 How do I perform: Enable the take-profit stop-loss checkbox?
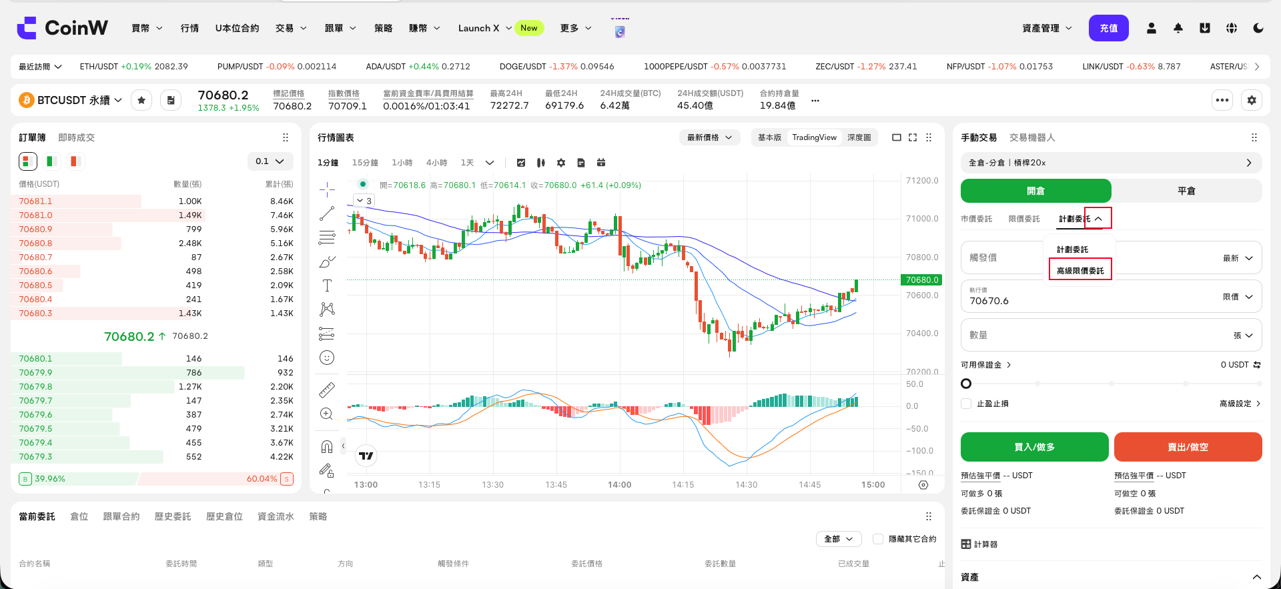tap(966, 404)
